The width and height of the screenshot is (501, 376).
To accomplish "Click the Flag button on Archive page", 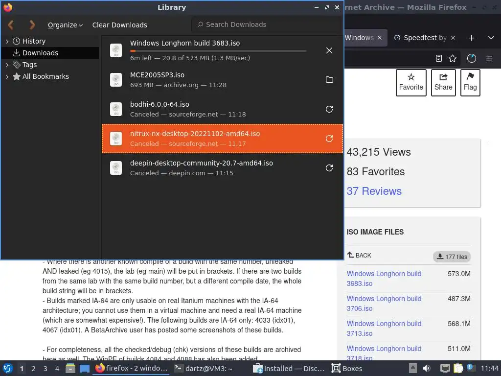I will tap(470, 82).
